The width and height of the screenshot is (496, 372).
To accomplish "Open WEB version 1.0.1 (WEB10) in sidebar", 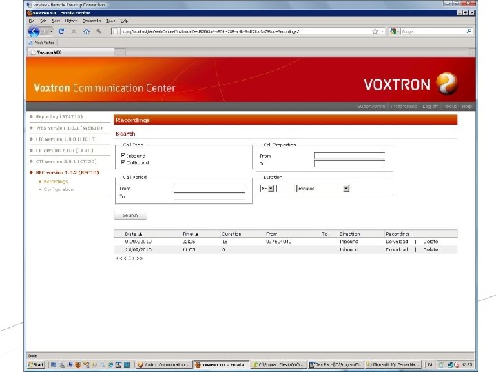I will point(69,128).
